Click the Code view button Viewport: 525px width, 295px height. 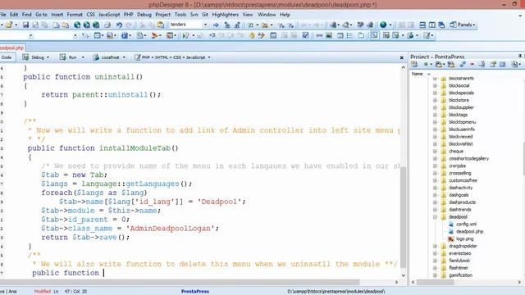coord(7,57)
